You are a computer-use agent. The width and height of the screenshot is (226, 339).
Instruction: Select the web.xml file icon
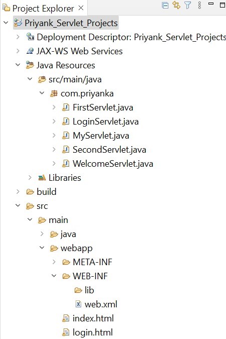coord(78,304)
